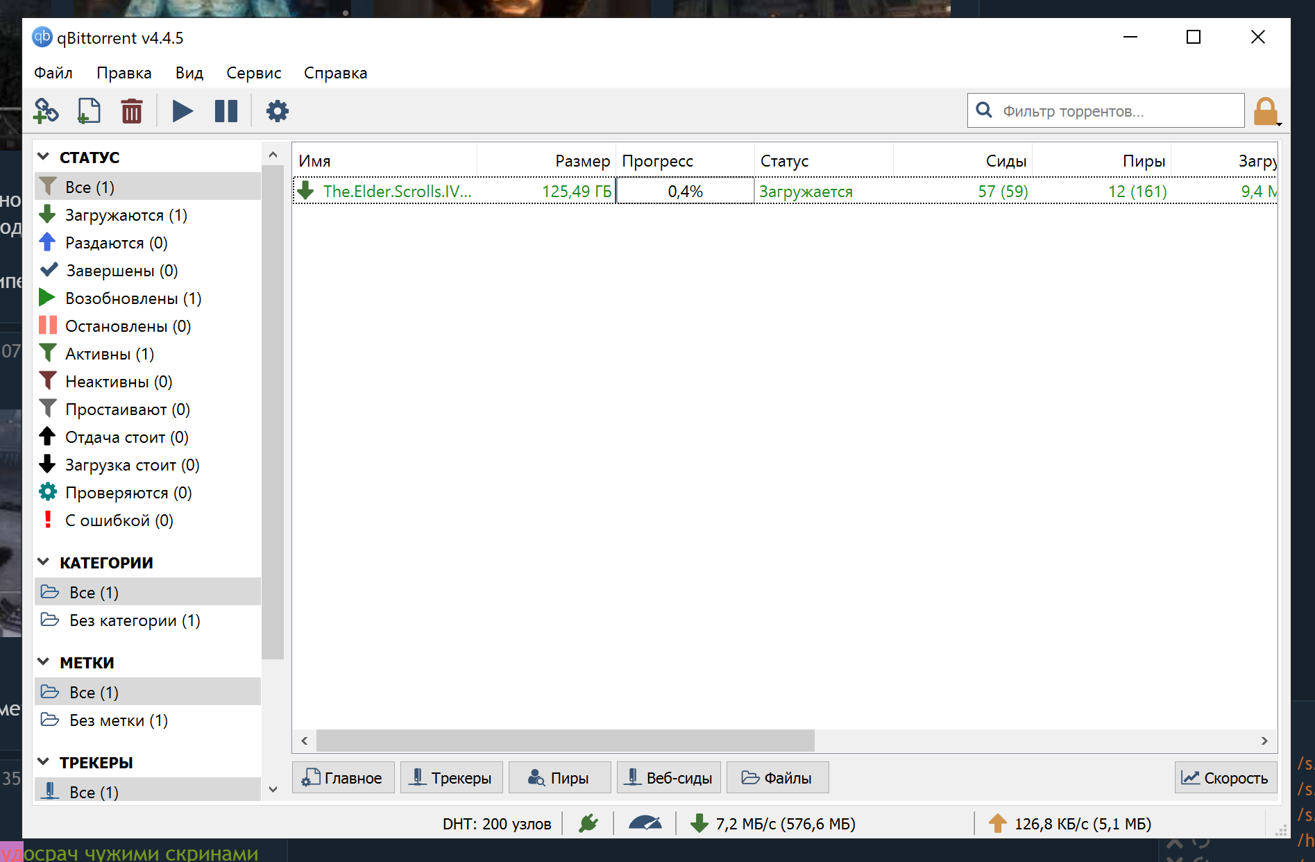Filter by Раздаются (0)

click(x=148, y=243)
